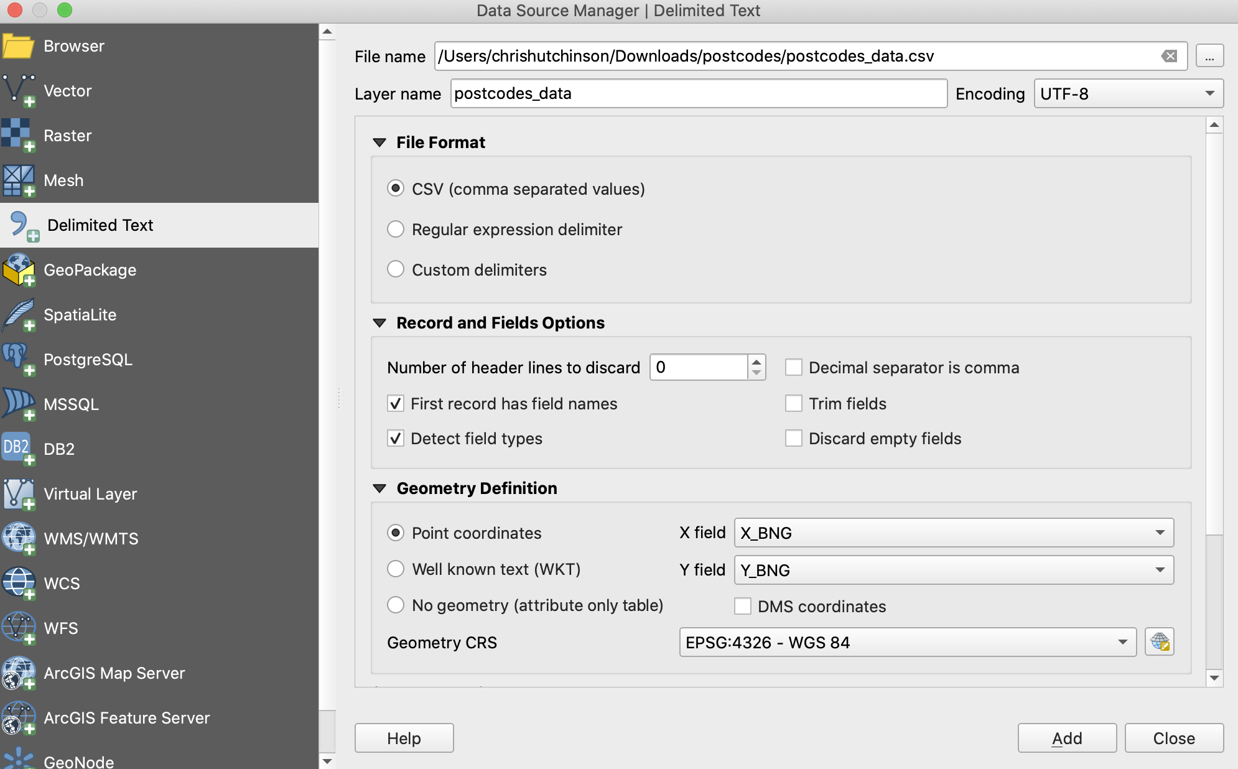Open the Geometry CRS dropdown
Screen dimensions: 1238x769
pyautogui.click(x=907, y=642)
